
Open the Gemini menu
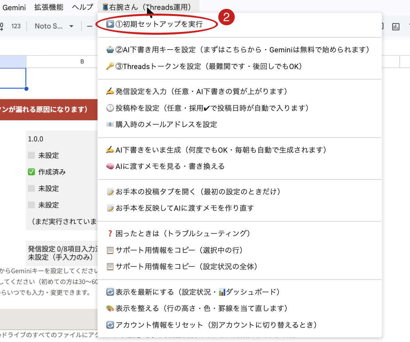(x=14, y=7)
